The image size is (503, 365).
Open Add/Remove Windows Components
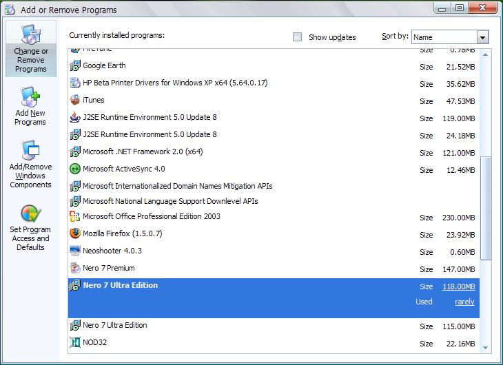30,164
